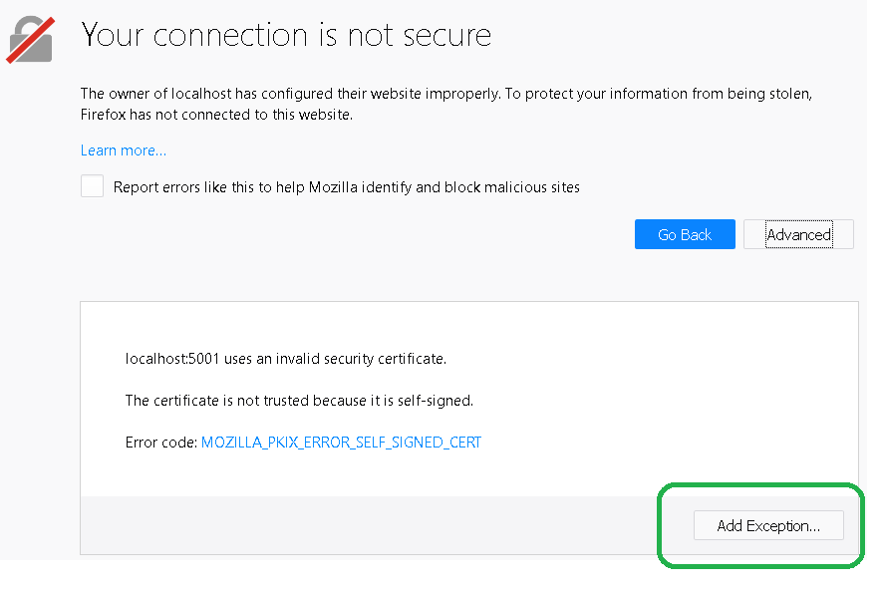Click the red slash over the padlock
Screen dimensions: 885x596
point(31,41)
